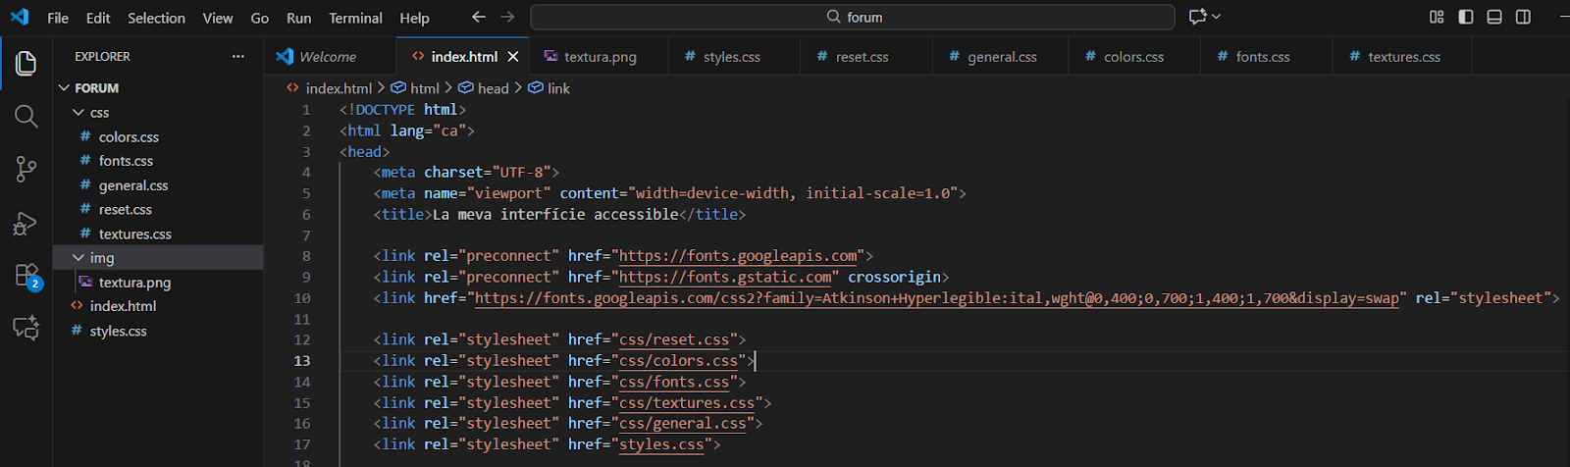Viewport: 1570px width, 467px height.
Task: Open the Search view icon
Action: (x=26, y=117)
